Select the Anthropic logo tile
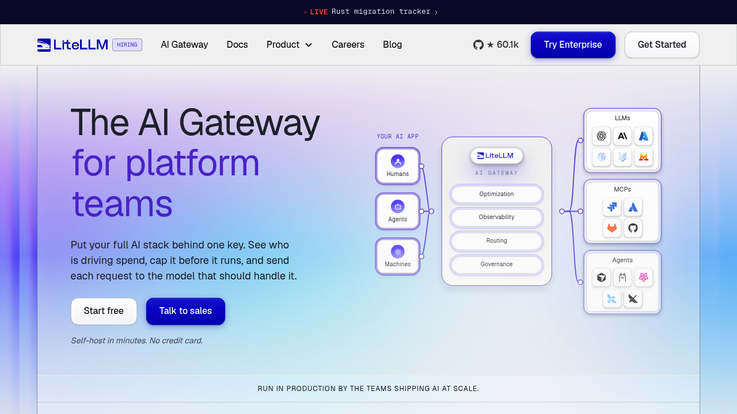Viewport: 737px width, 414px height. [x=622, y=136]
